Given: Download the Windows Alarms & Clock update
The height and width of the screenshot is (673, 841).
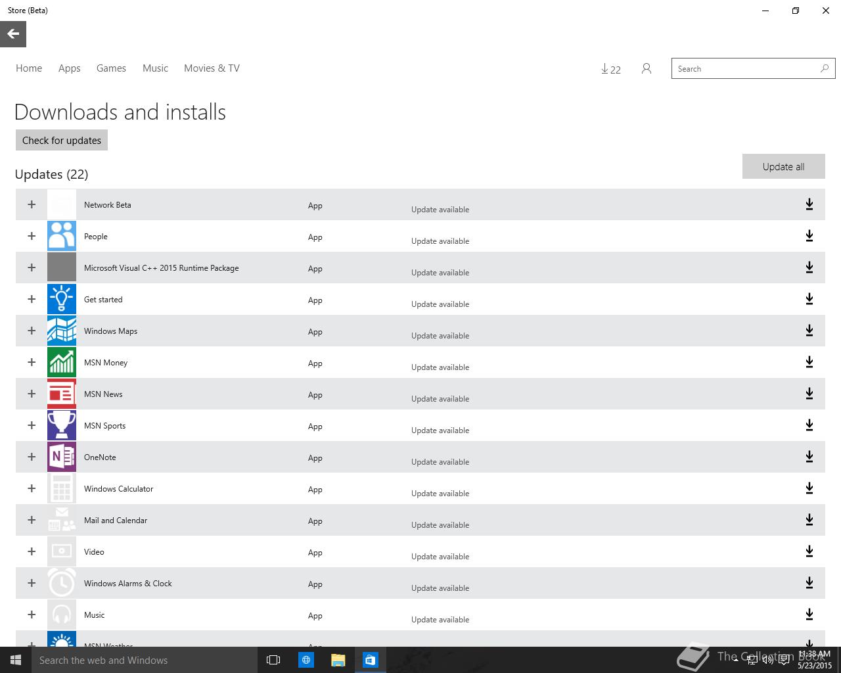Looking at the screenshot, I should pyautogui.click(x=809, y=583).
